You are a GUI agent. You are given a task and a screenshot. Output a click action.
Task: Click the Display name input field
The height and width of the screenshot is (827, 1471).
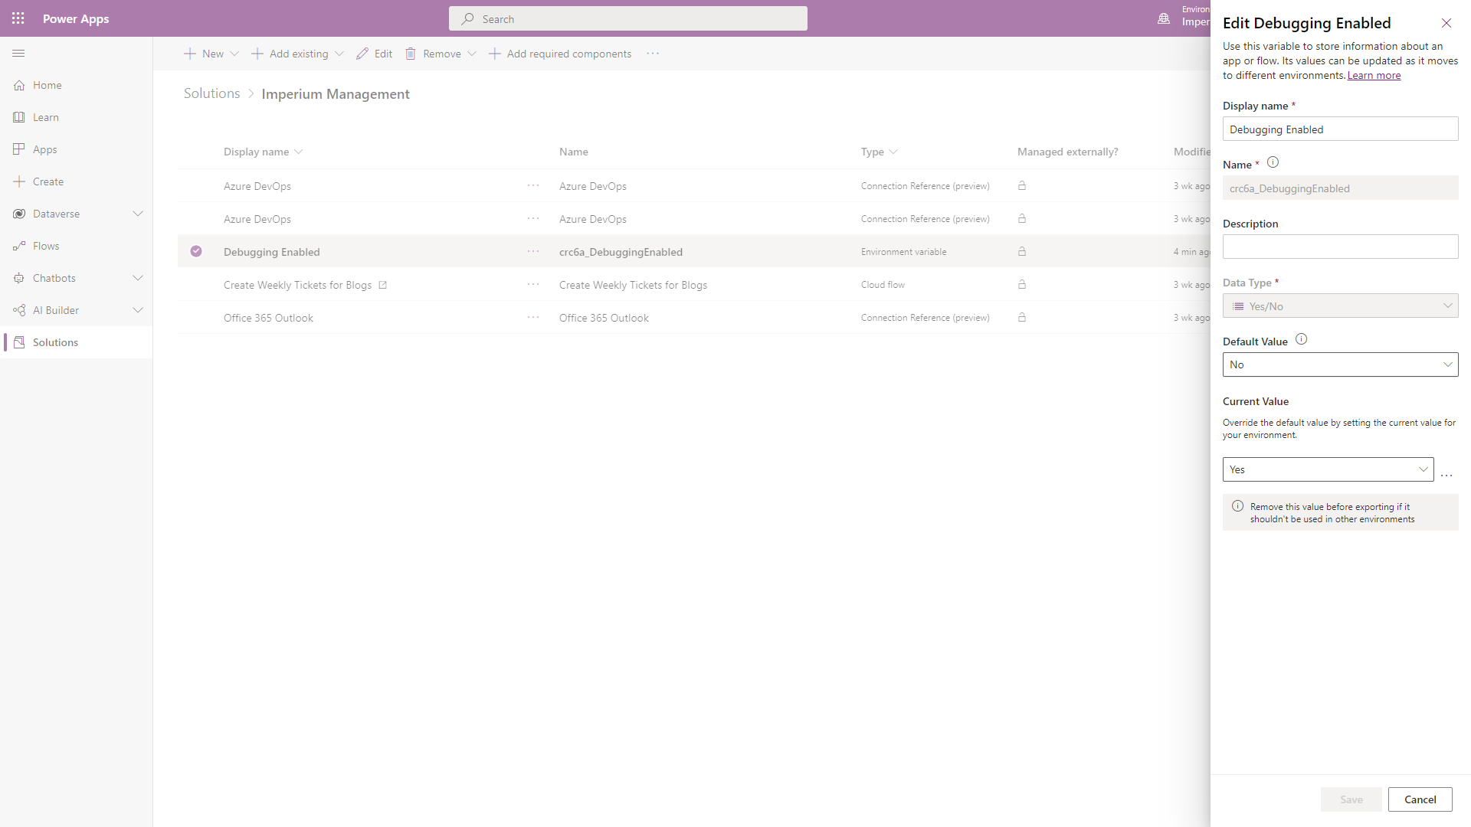1341,128
